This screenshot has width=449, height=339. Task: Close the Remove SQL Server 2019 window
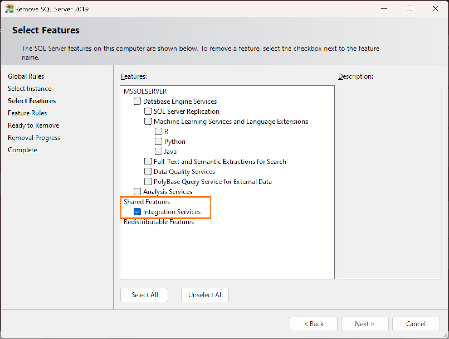pyautogui.click(x=435, y=8)
